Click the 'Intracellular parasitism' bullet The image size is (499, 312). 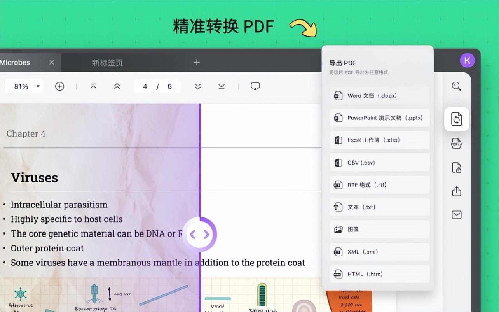pyautogui.click(x=59, y=205)
